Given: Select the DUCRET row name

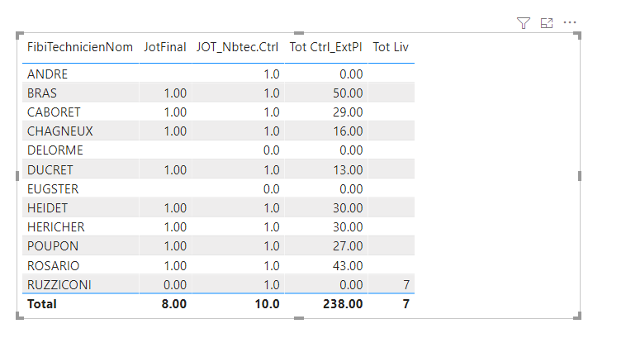Looking at the screenshot, I should point(50,169).
